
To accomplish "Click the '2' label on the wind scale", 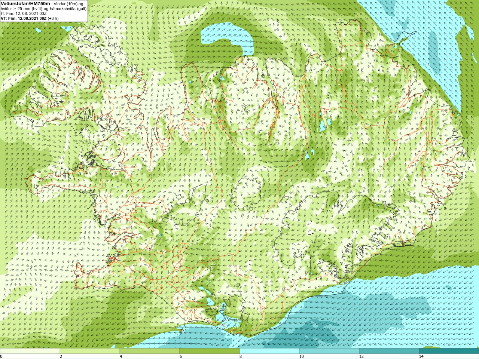I will click(61, 356).
